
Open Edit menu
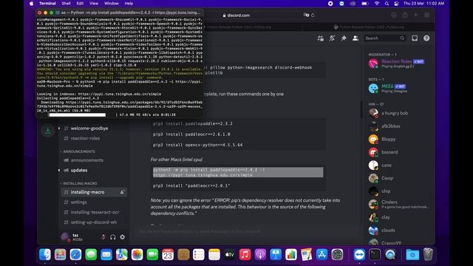pos(80,3)
